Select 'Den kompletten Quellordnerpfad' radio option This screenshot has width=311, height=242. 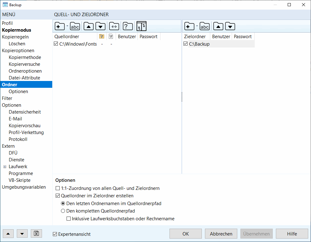pos(63,211)
